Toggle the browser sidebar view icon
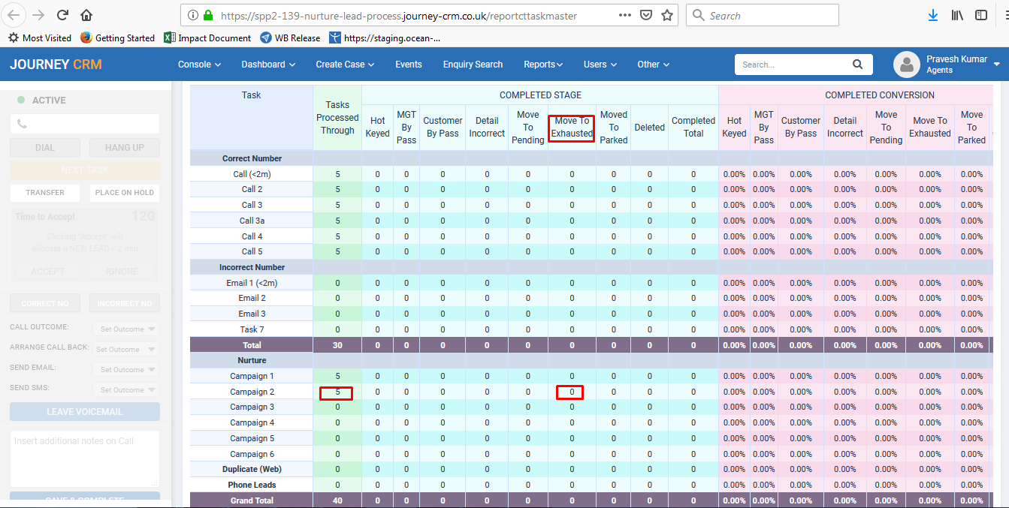This screenshot has width=1009, height=508. click(981, 15)
